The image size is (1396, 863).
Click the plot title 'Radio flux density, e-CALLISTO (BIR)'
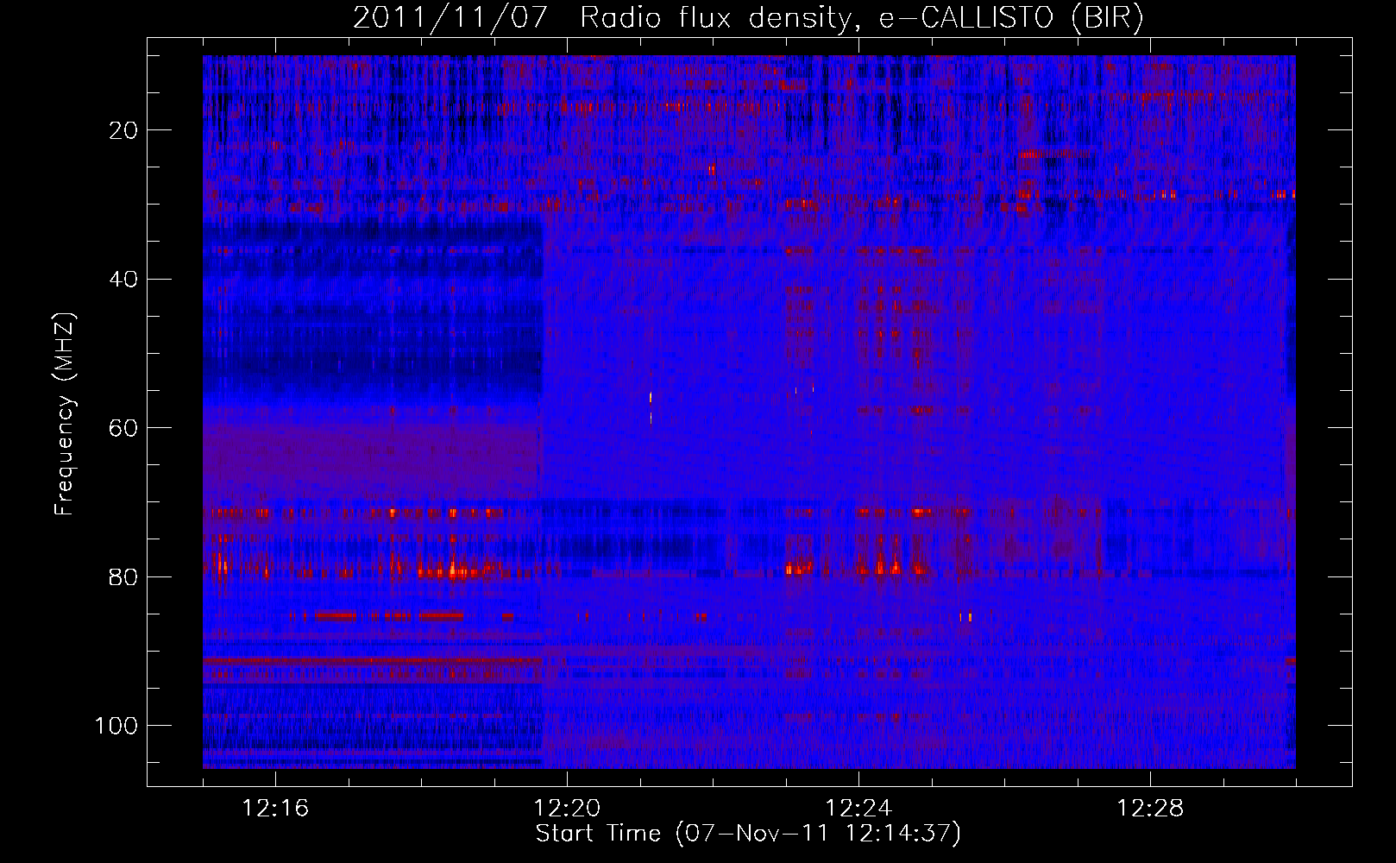pyautogui.click(x=862, y=18)
